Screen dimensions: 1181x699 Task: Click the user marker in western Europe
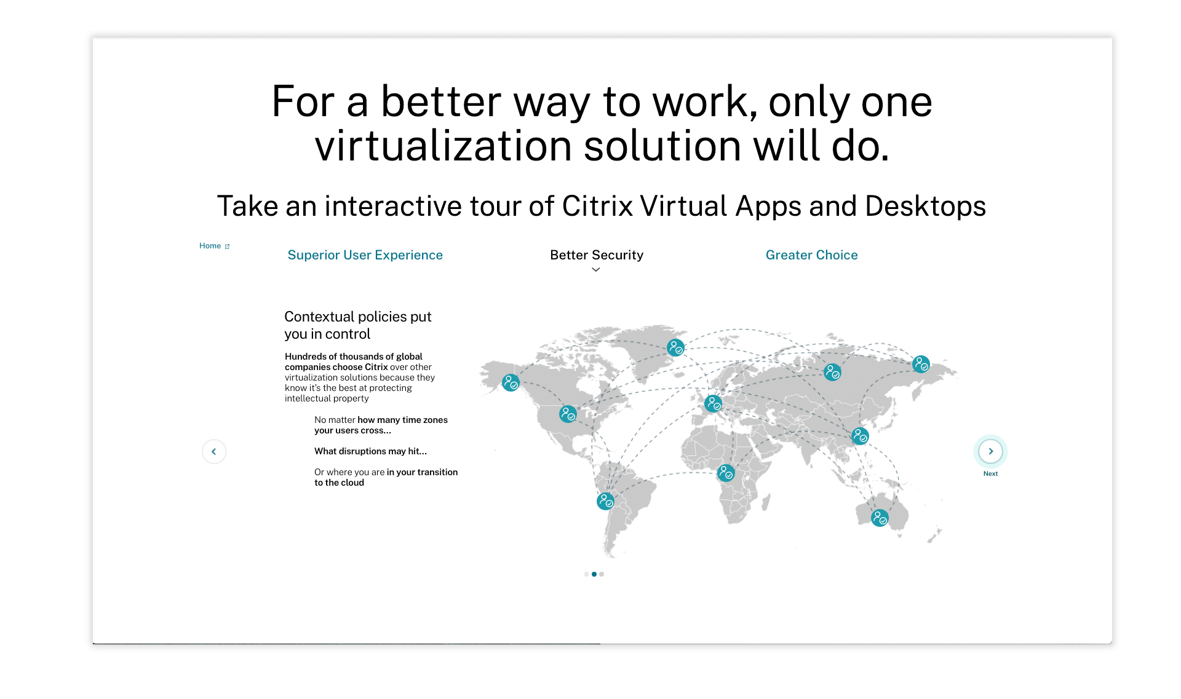click(x=714, y=404)
